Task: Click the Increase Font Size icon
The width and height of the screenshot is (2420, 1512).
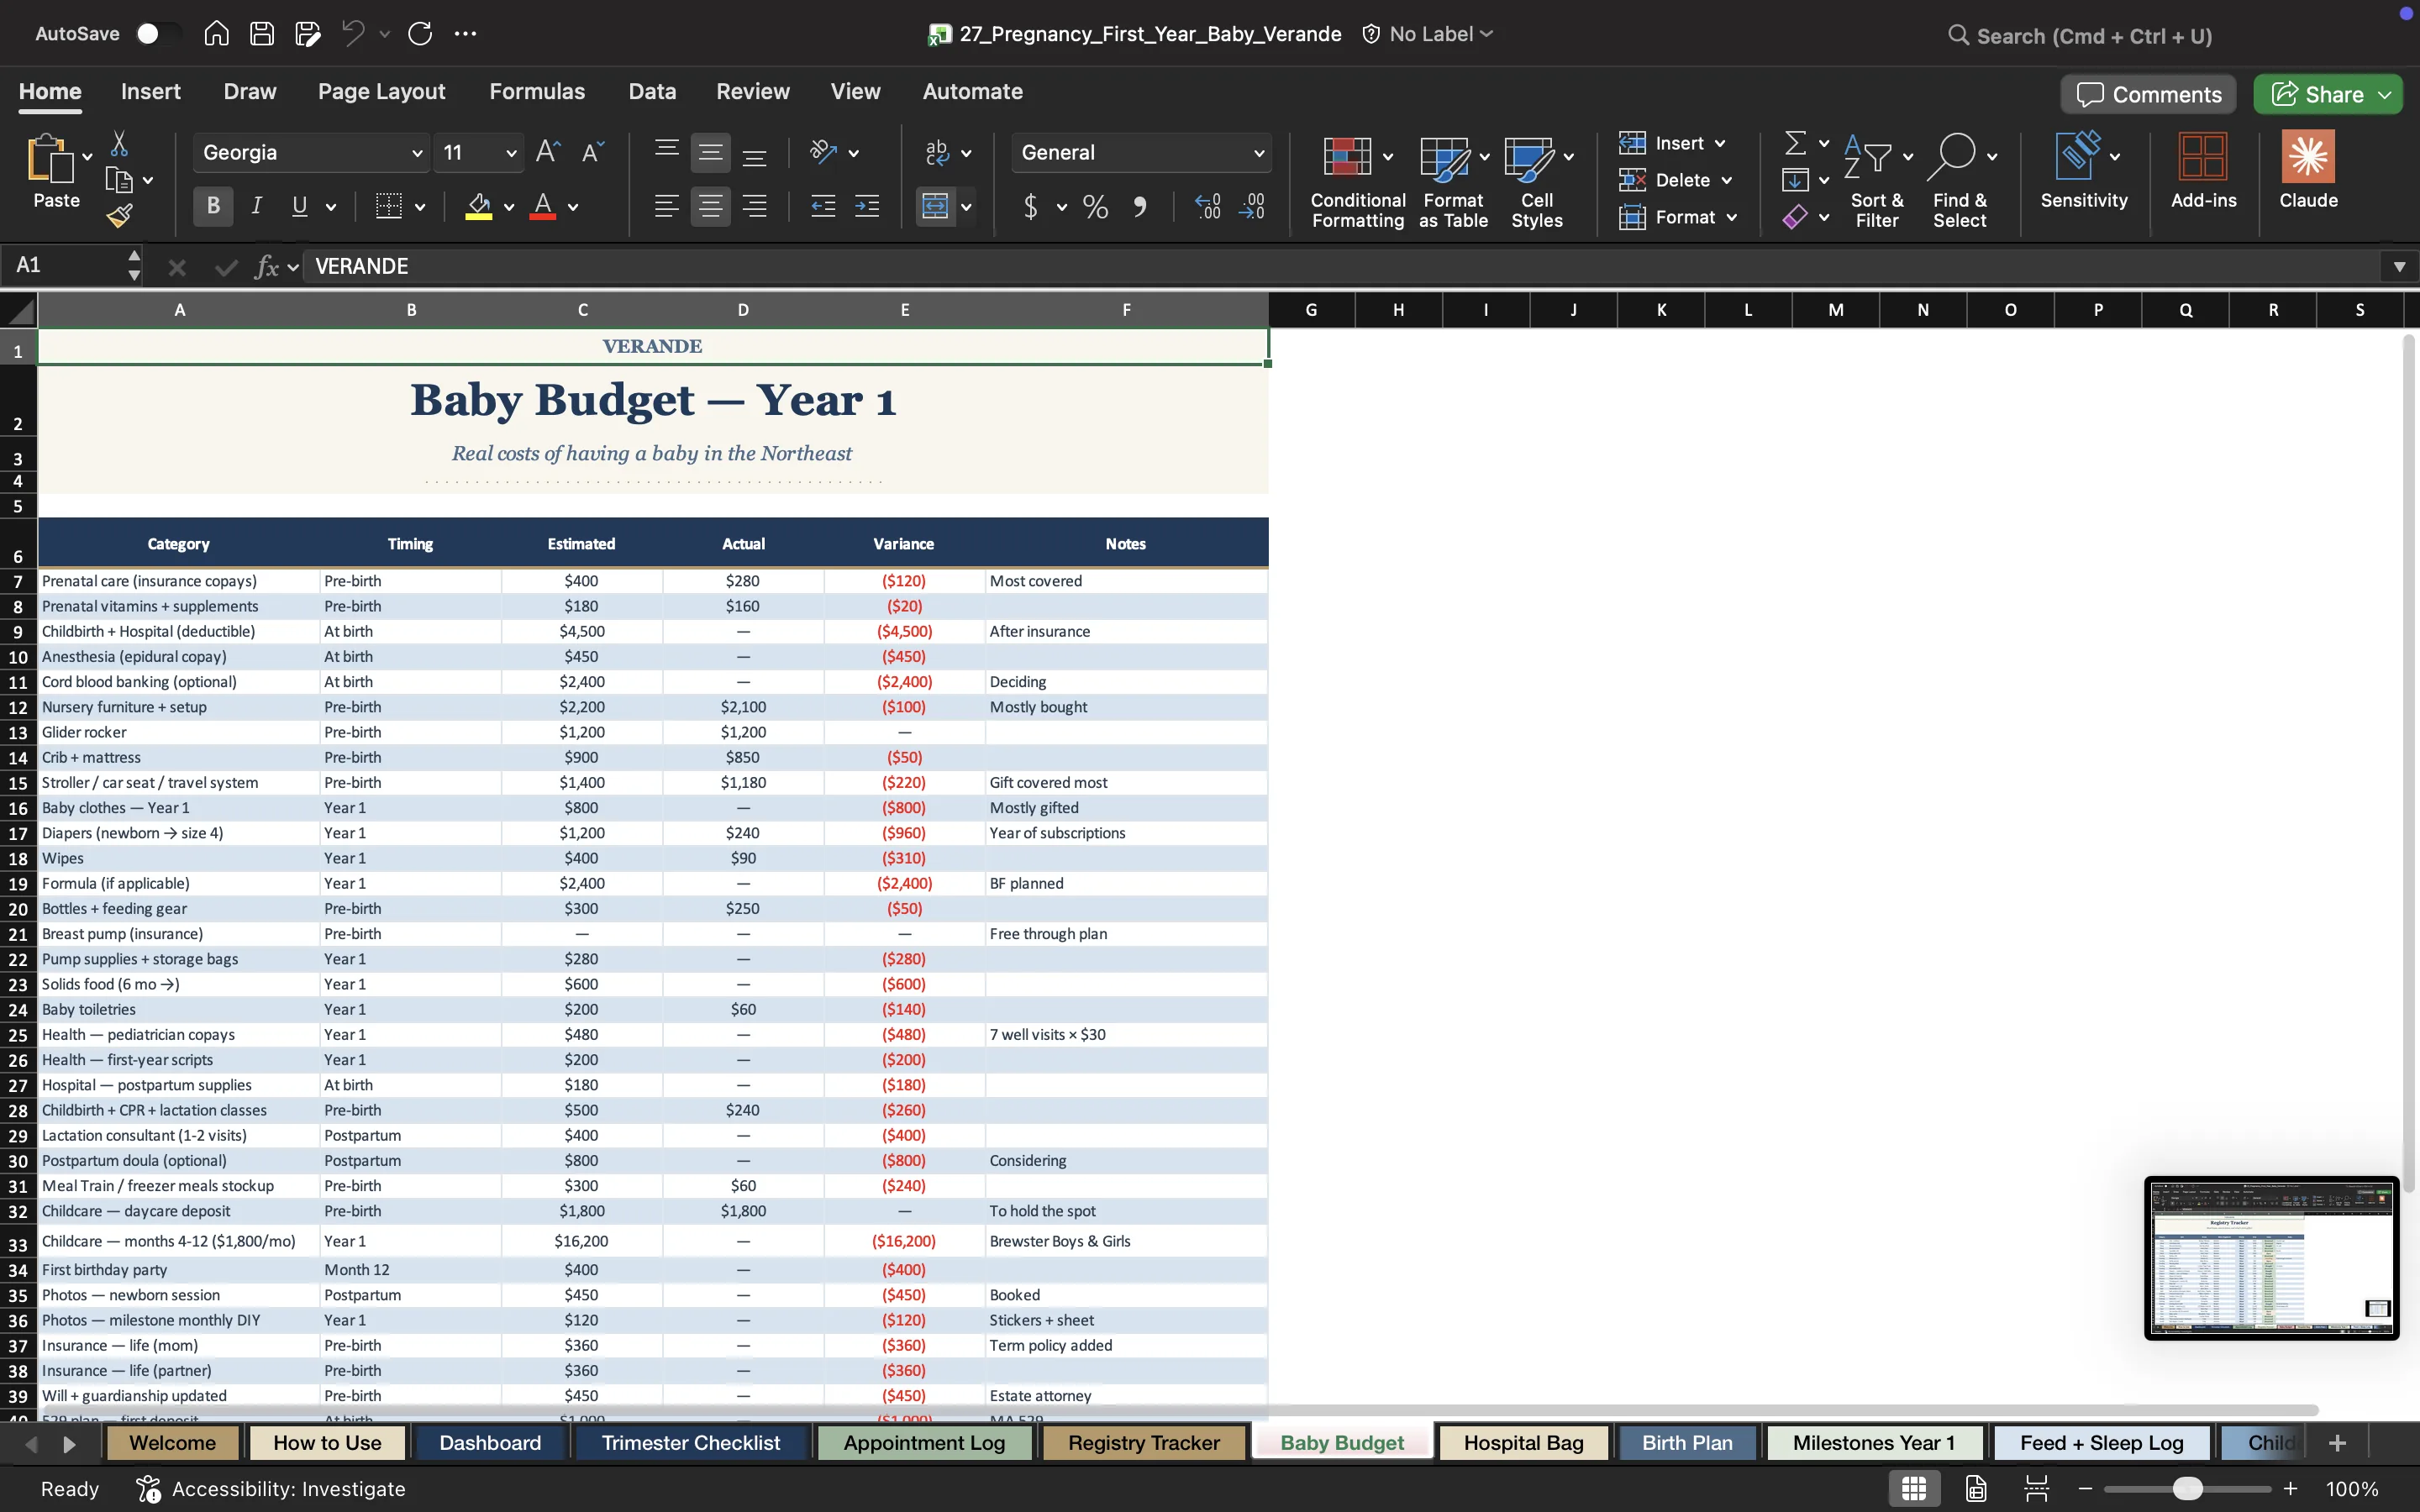Action: (547, 152)
